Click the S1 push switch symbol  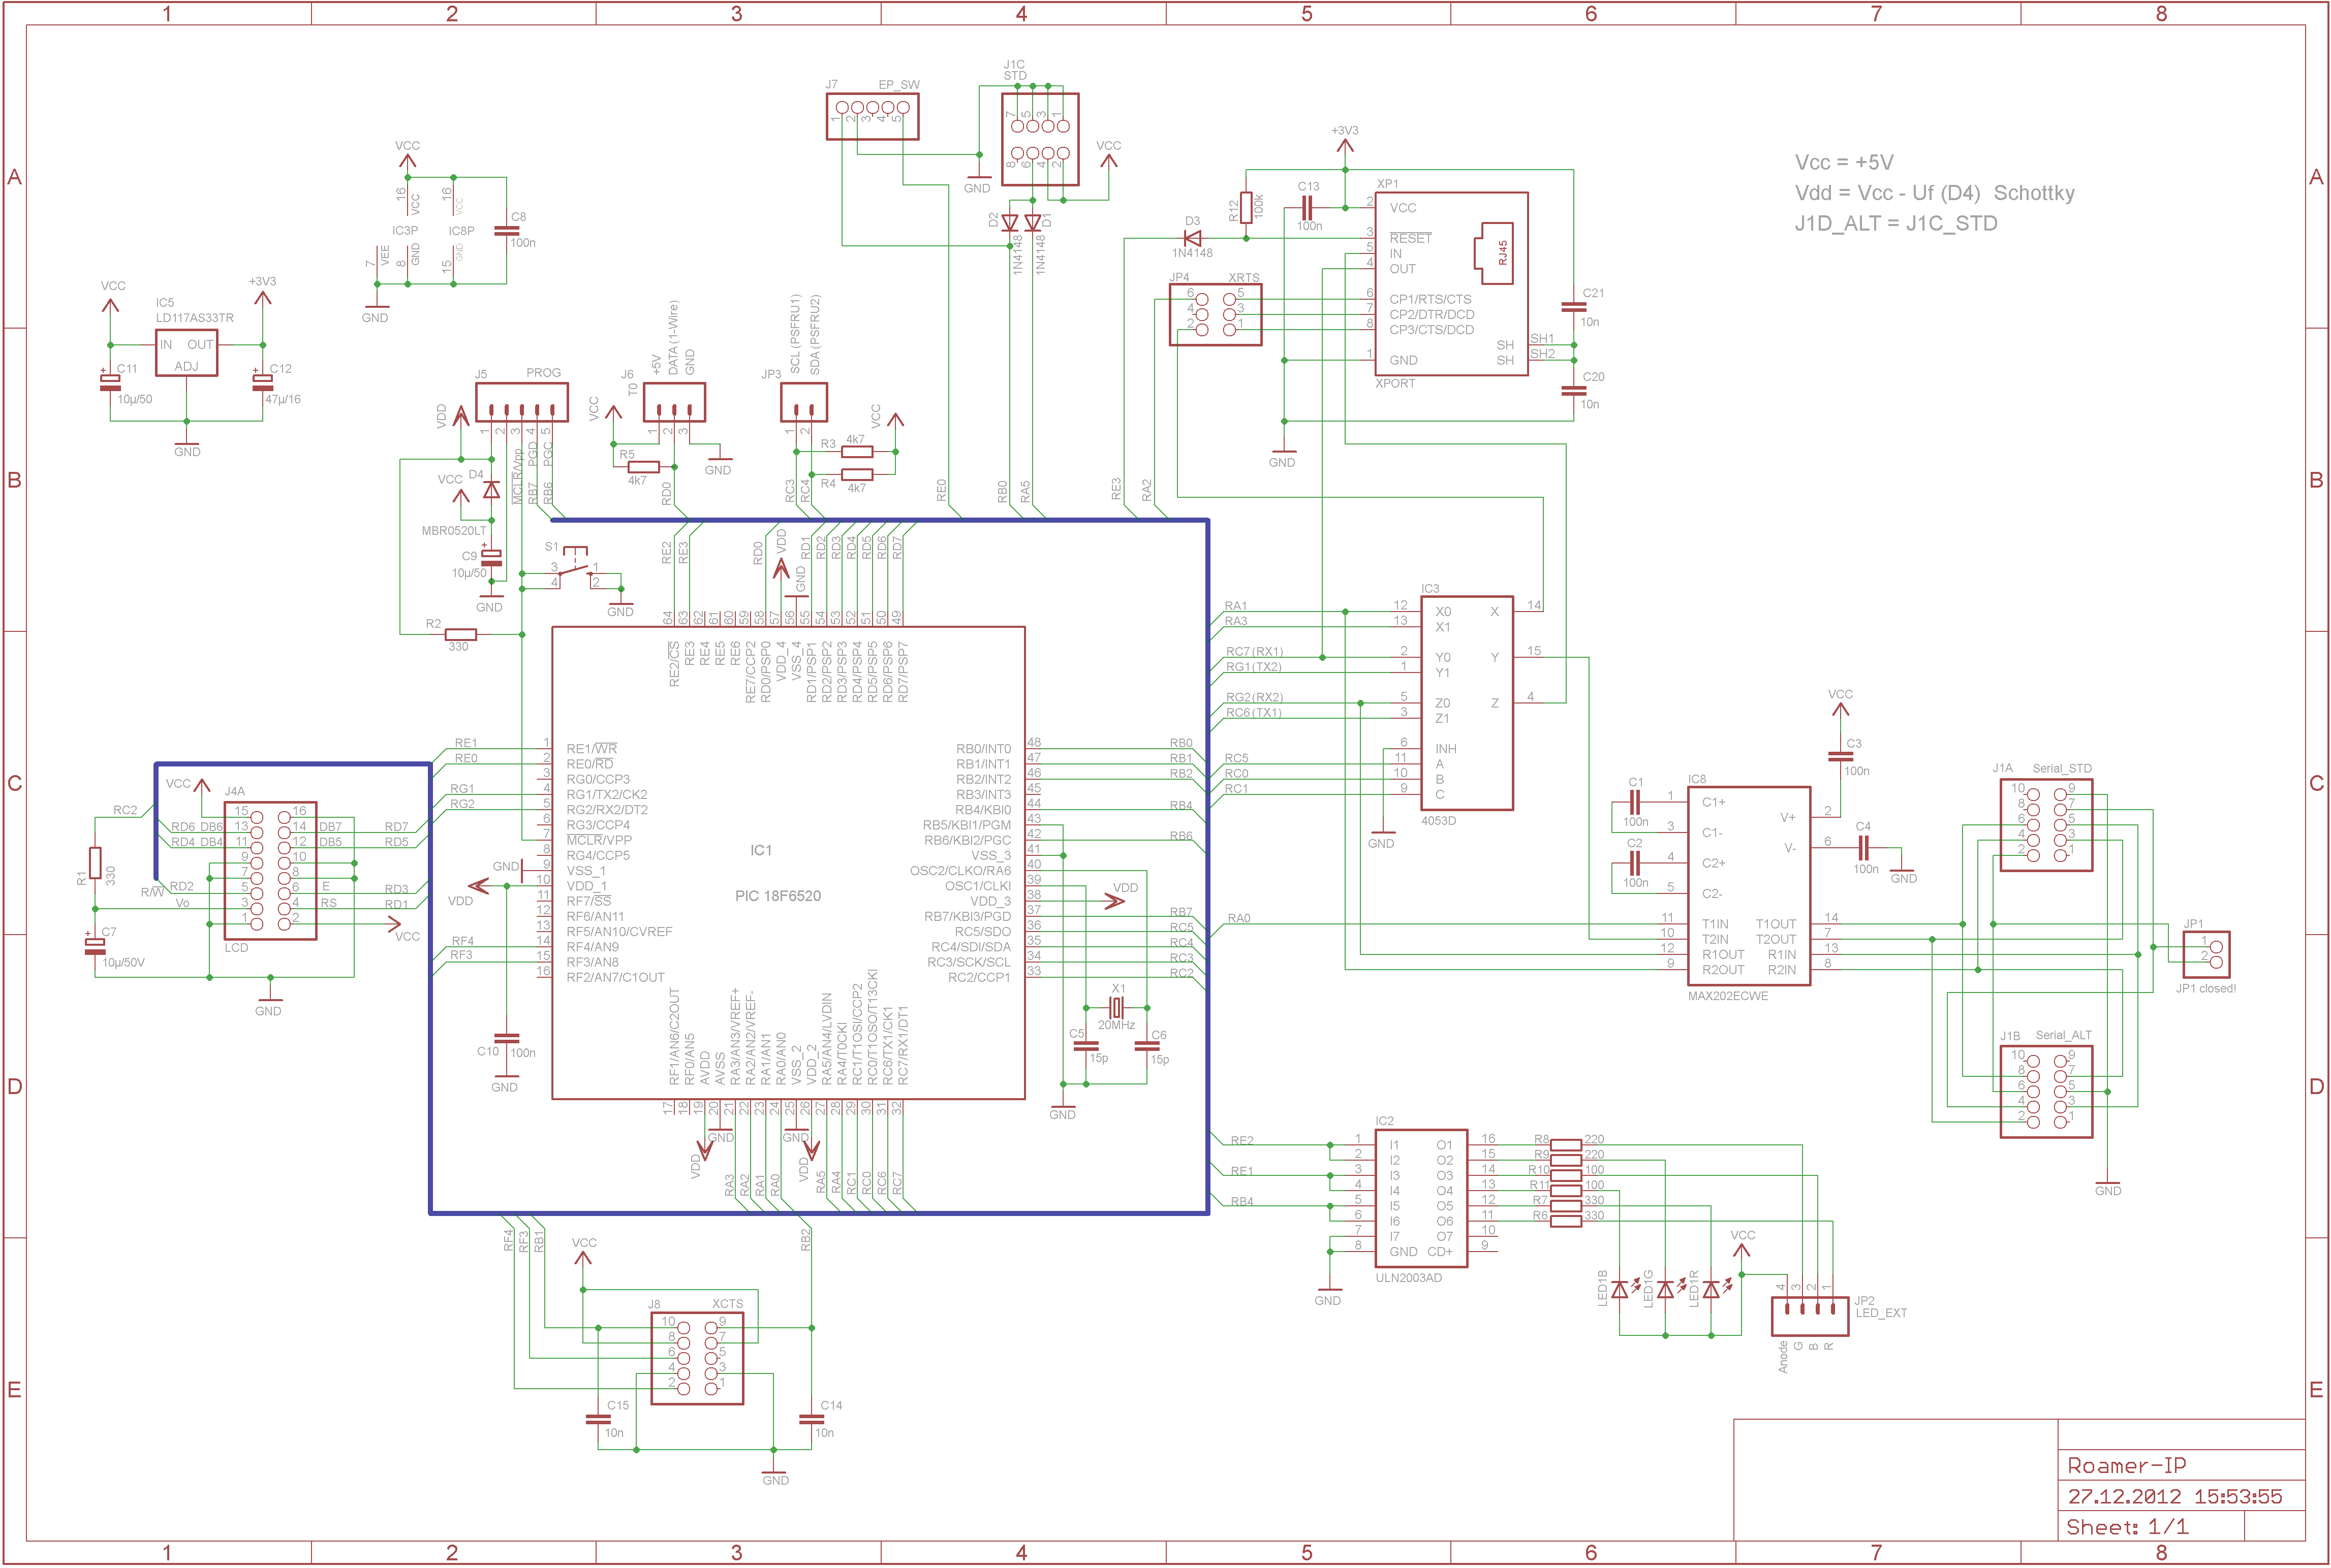(x=574, y=568)
